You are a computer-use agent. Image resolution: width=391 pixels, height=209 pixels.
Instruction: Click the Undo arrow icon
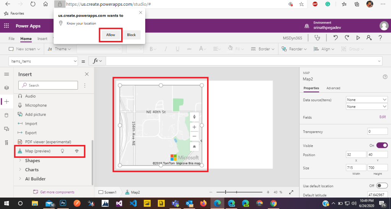click(x=335, y=38)
